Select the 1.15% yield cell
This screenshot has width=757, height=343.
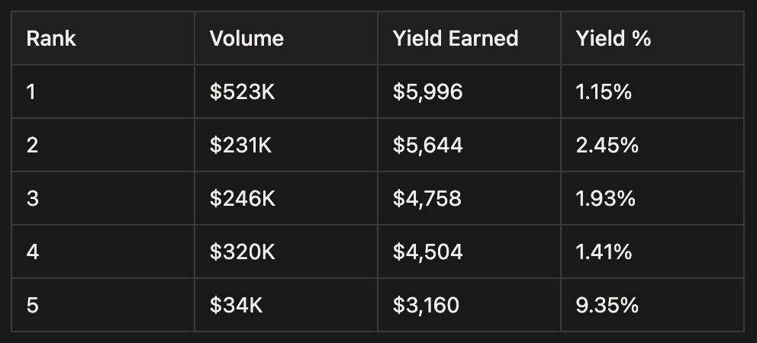tap(604, 92)
